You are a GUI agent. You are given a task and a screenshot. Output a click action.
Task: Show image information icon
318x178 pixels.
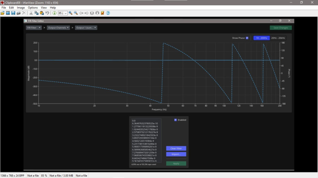coord(54,13)
